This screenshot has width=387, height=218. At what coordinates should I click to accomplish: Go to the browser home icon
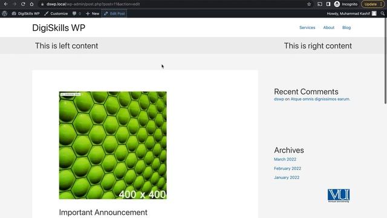[31, 4]
